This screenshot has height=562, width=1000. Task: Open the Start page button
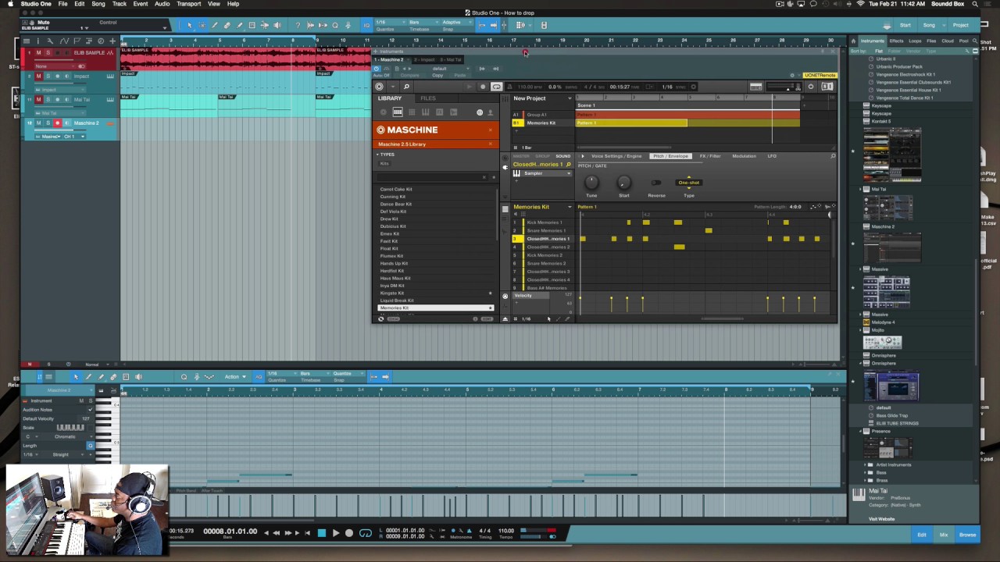tap(905, 25)
